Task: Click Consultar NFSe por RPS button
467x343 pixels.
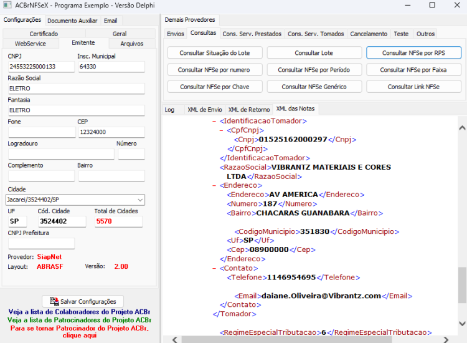Action: pyautogui.click(x=413, y=53)
